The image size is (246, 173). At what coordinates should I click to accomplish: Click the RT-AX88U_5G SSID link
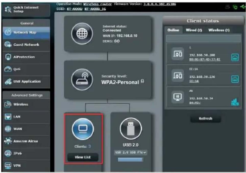click(95, 9)
